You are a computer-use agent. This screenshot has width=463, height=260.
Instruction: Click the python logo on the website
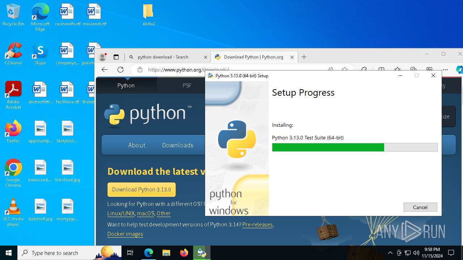pos(148,115)
